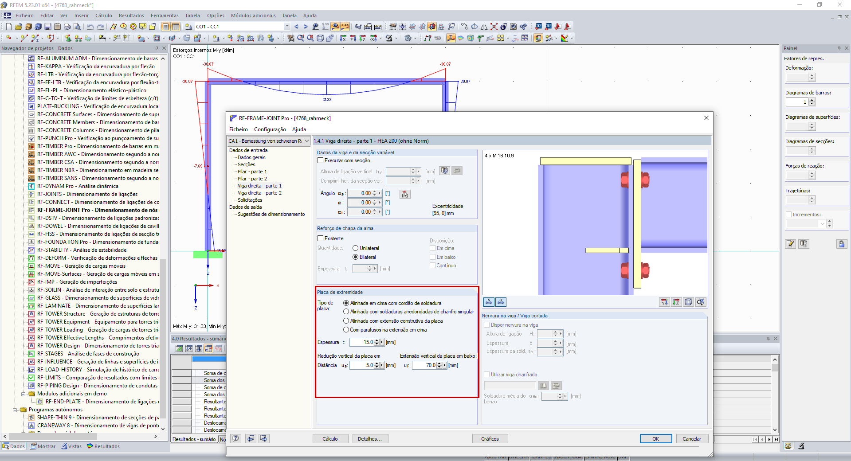Click the lock icon in Painel
The image size is (851, 461).
click(842, 244)
